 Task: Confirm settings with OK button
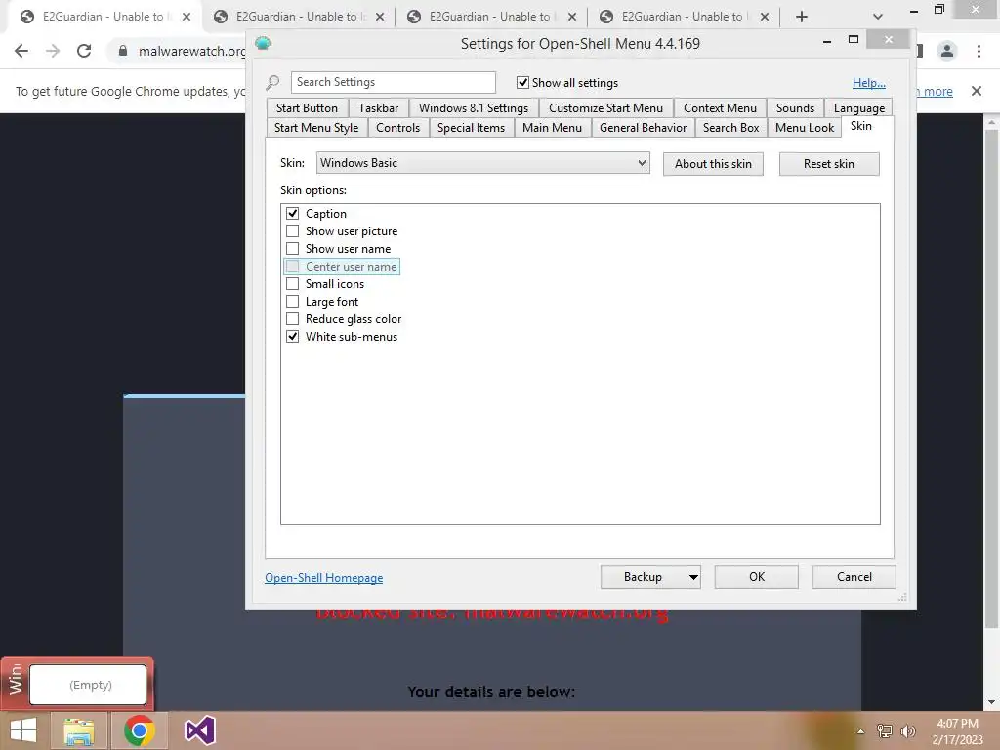757,577
